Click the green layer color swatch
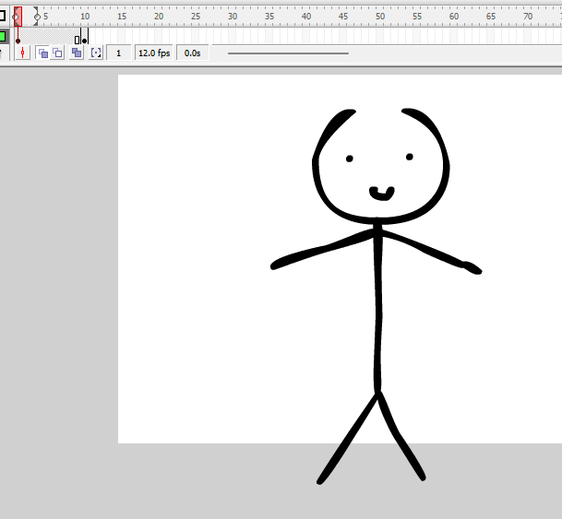 click(x=3, y=36)
